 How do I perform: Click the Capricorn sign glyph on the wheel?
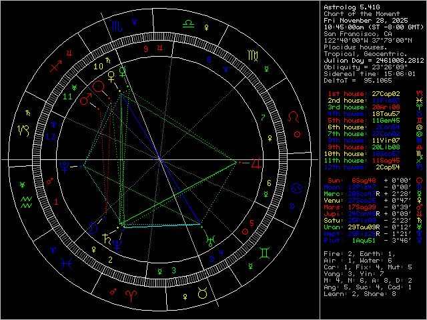point(23,131)
